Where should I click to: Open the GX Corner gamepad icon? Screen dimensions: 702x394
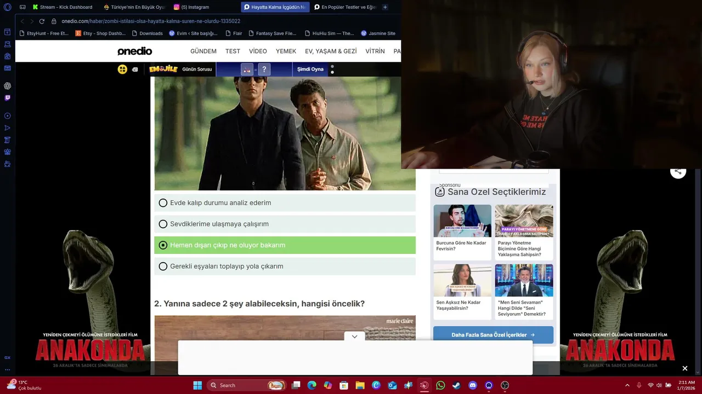(x=22, y=7)
